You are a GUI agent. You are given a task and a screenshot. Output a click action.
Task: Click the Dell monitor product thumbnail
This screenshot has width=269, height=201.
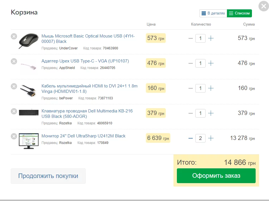coord(28,141)
